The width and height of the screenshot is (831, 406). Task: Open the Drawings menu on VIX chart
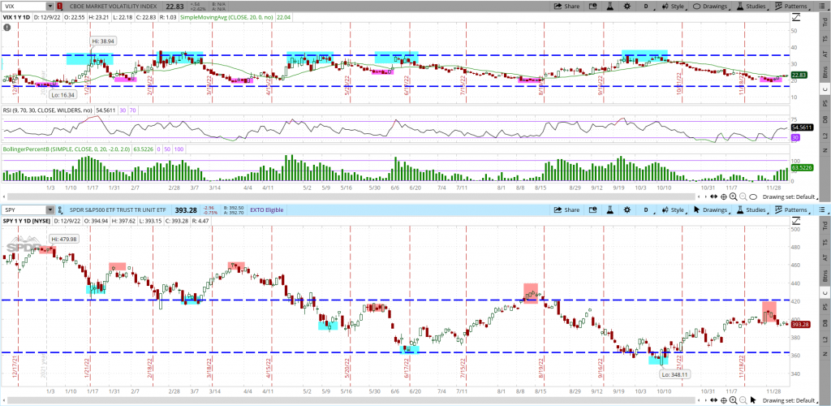712,6
